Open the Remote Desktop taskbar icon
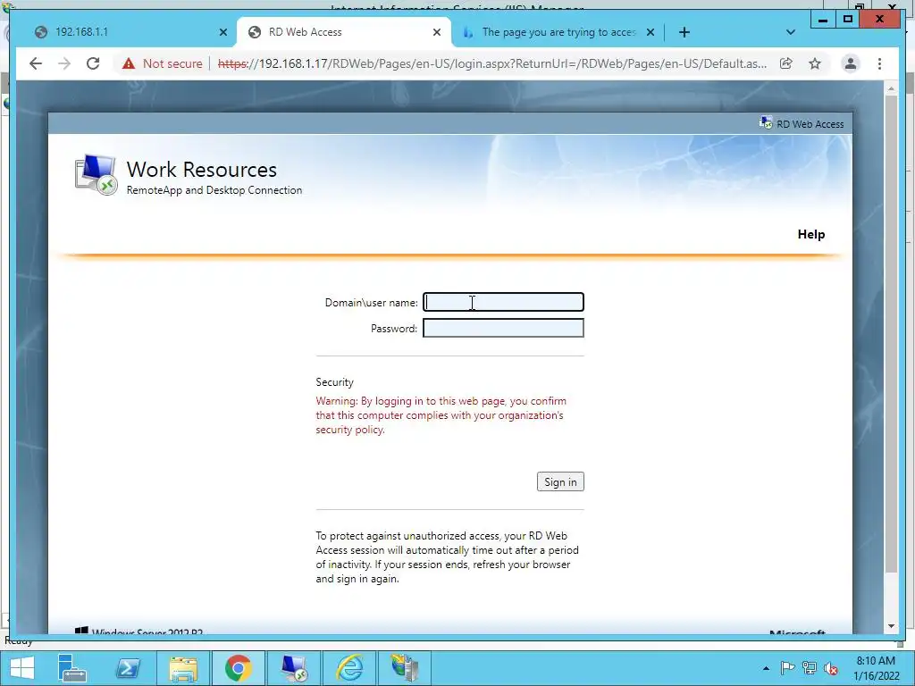Screen dimensions: 915x686 coord(293,668)
